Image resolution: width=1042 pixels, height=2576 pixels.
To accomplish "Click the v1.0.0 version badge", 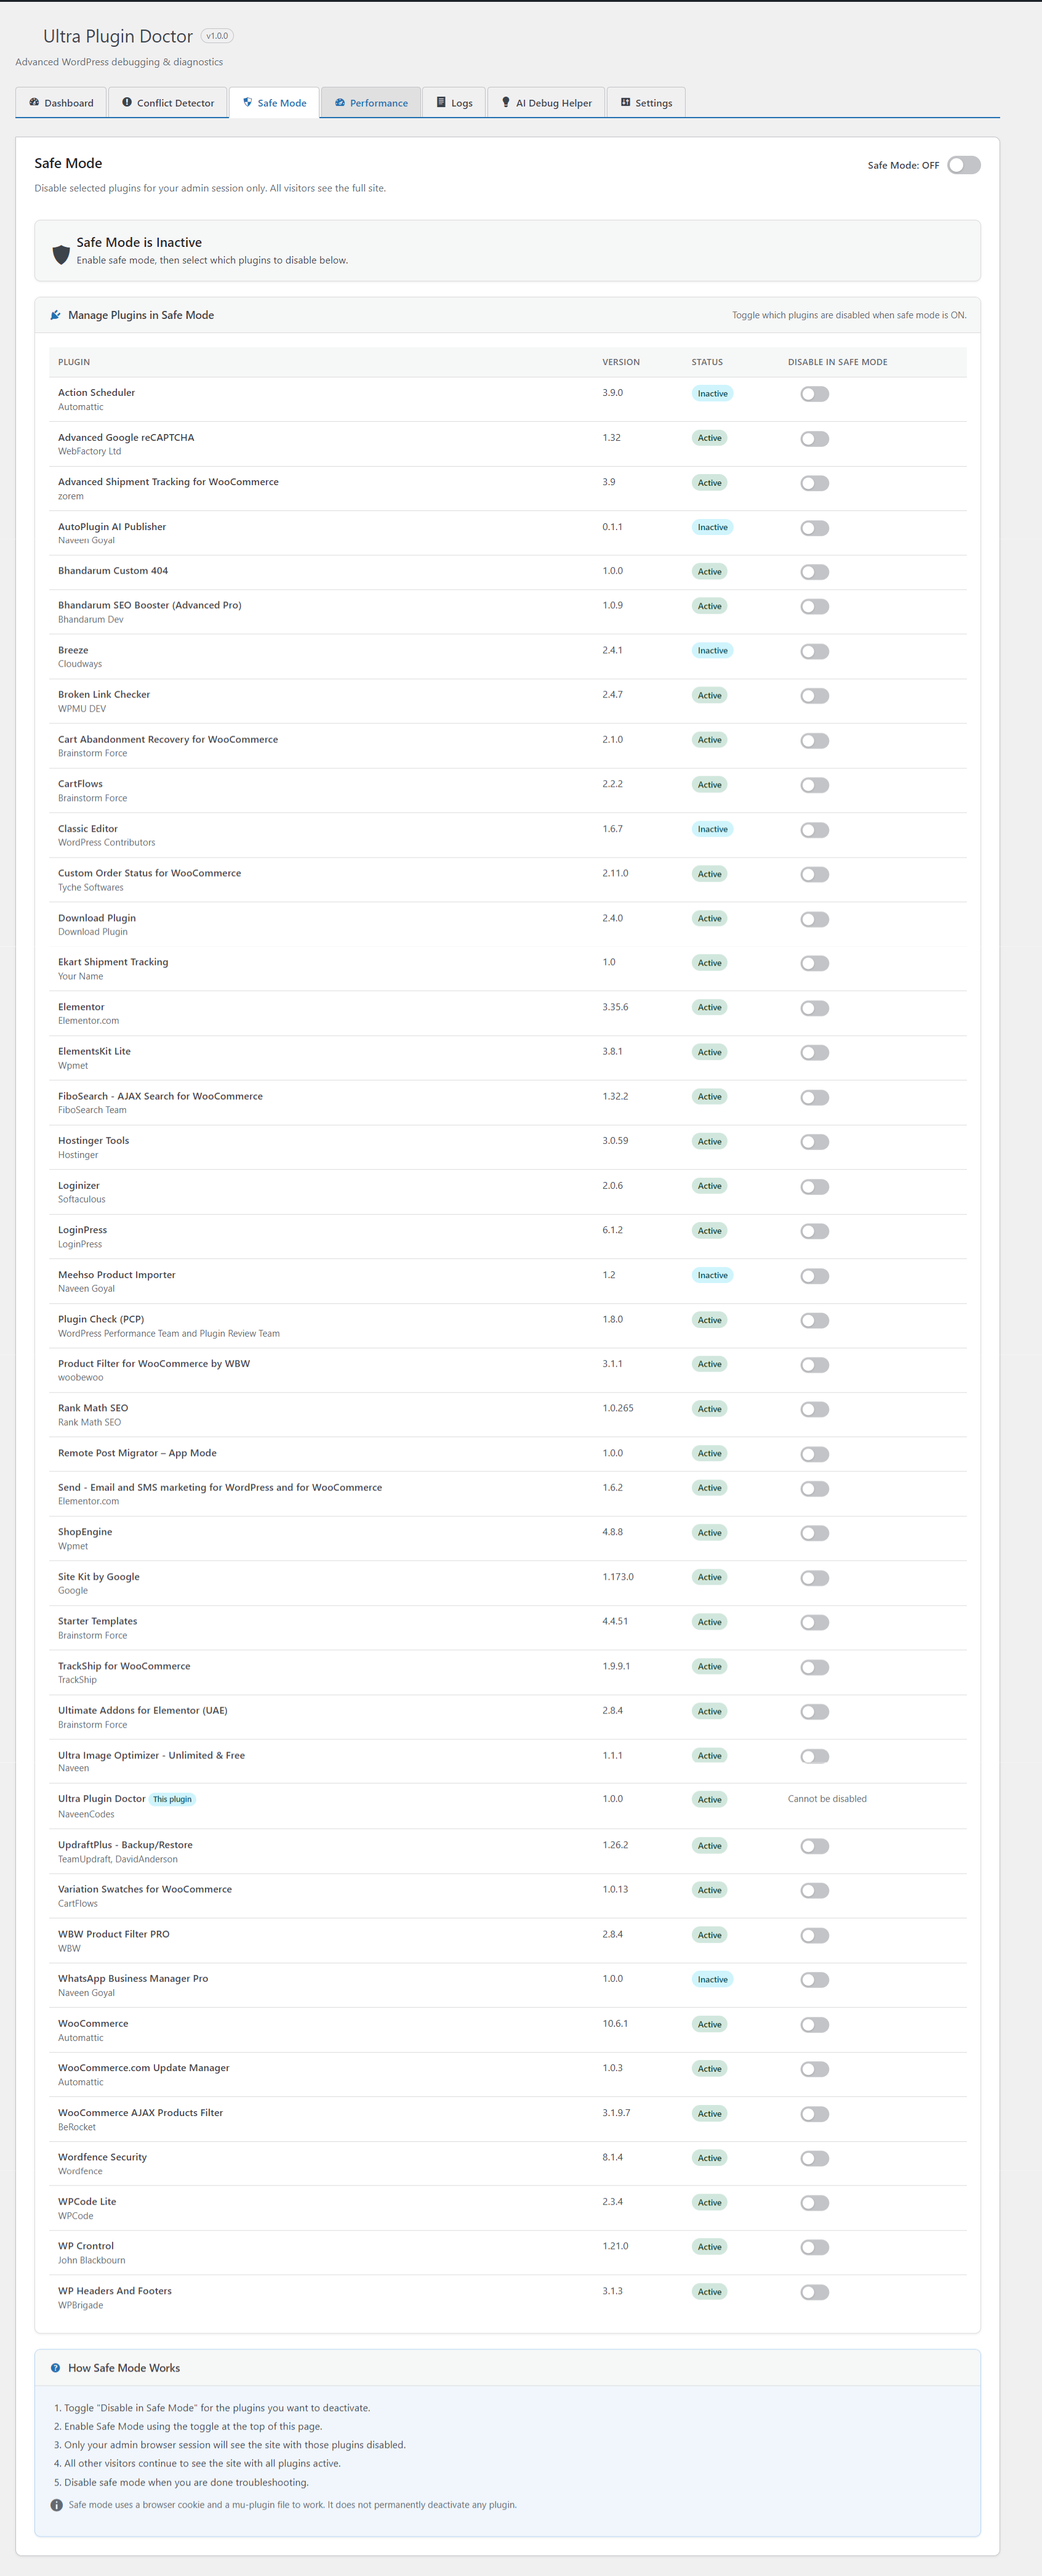I will 217,36.
